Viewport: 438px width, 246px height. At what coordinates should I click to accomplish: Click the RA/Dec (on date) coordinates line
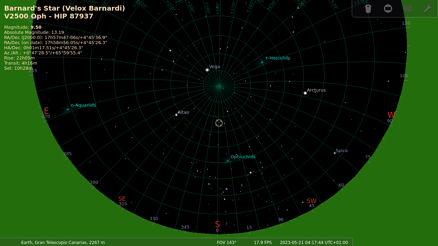click(x=55, y=43)
